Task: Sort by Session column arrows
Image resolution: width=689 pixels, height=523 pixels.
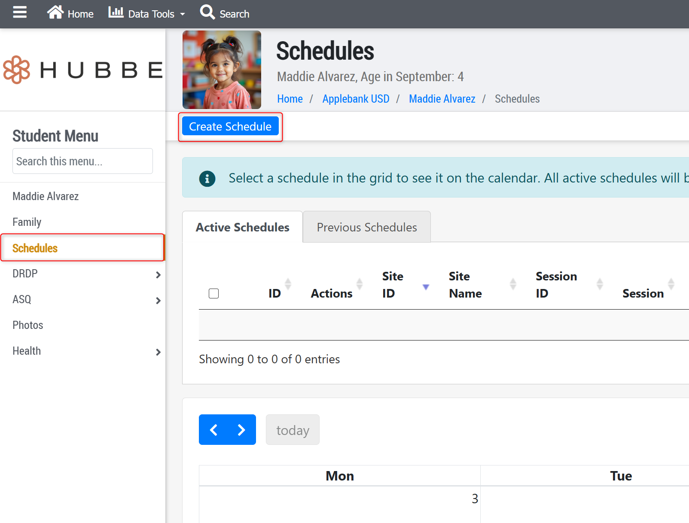Action: point(671,284)
